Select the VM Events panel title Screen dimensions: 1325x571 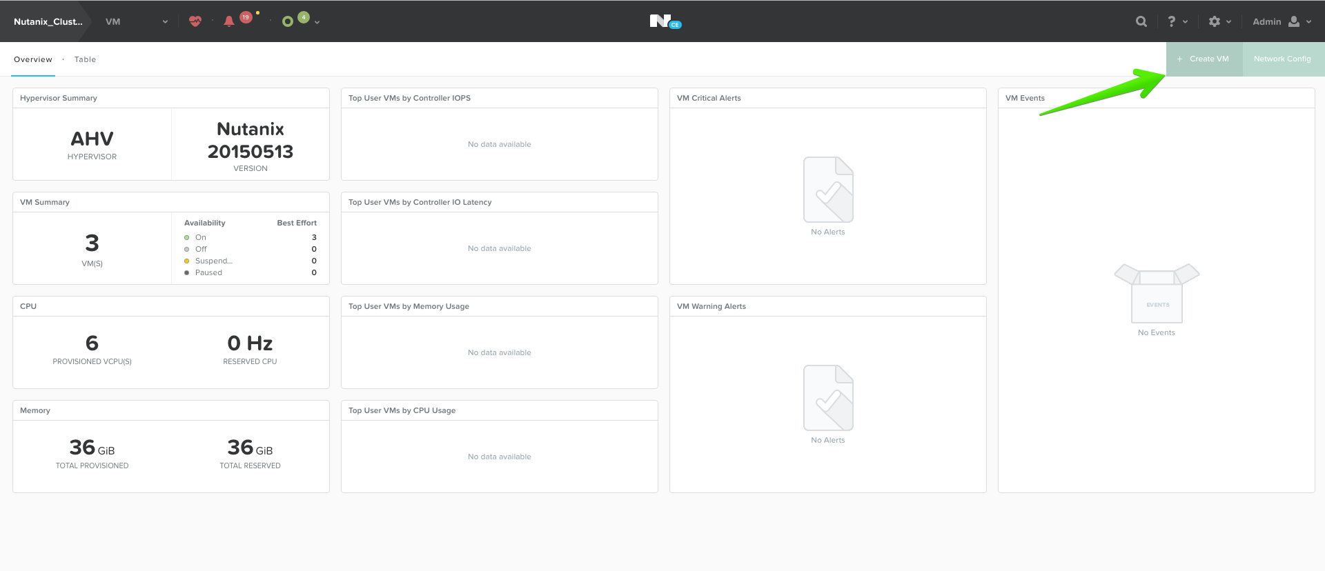point(1025,98)
